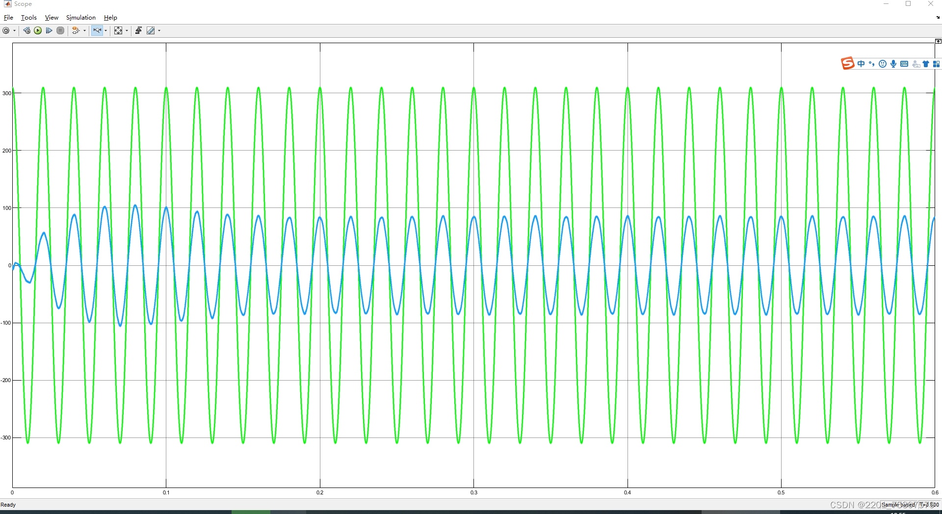Expand the configuration gear dropdown arrow
The height and width of the screenshot is (514, 942).
(14, 30)
